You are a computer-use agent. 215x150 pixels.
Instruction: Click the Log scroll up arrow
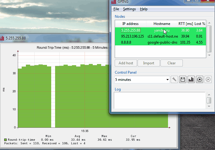click(x=209, y=95)
